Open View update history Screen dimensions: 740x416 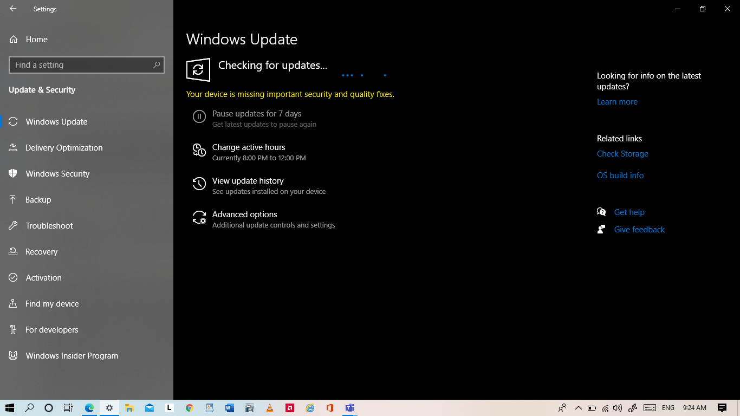point(248,181)
